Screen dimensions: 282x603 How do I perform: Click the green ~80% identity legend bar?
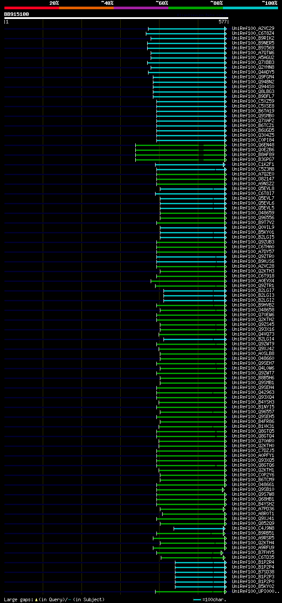(x=196, y=8)
